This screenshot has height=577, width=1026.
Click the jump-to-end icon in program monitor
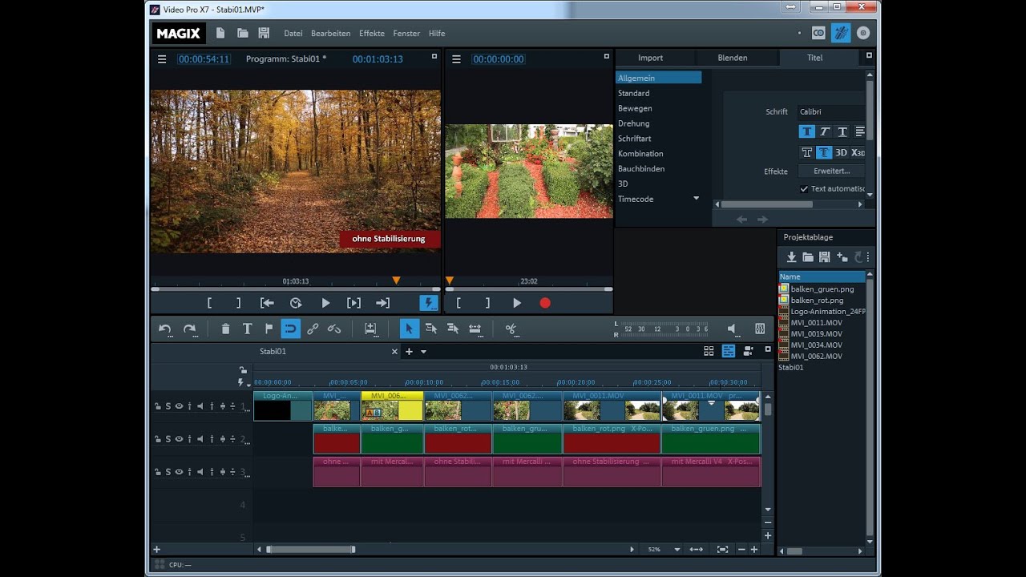coord(382,303)
